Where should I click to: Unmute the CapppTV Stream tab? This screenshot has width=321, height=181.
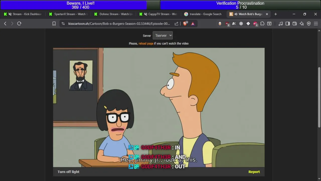pos(145,14)
